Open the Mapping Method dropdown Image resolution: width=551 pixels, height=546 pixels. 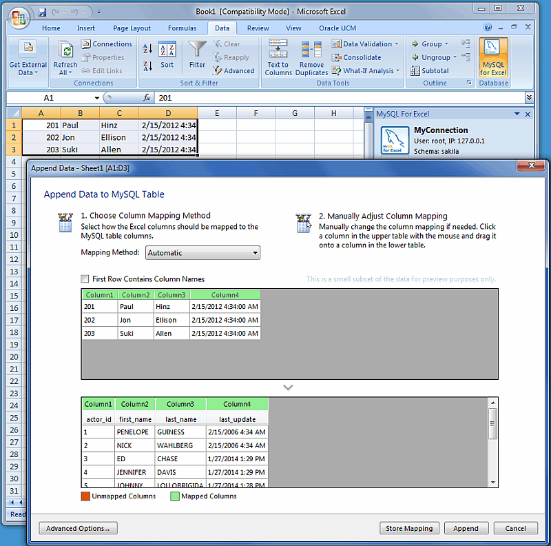click(202, 253)
